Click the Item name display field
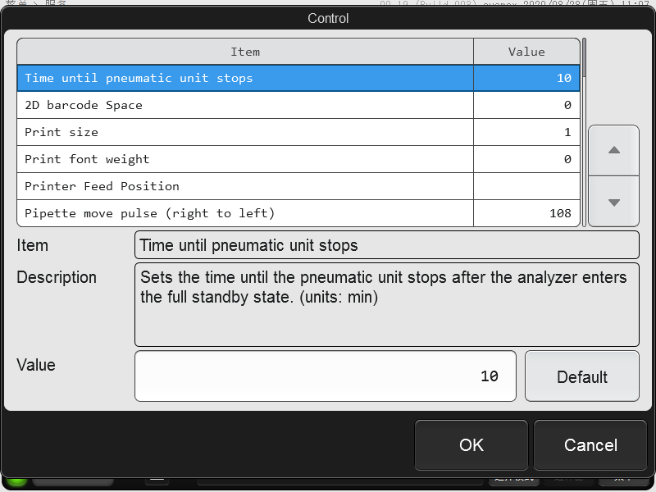The height and width of the screenshot is (492, 656). 386,245
